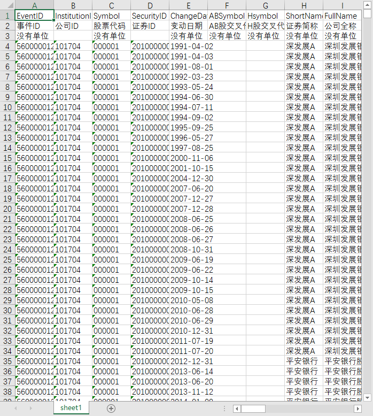The width and height of the screenshot is (373, 416).
Task: Open the sheet1 tab
Action: click(x=71, y=408)
